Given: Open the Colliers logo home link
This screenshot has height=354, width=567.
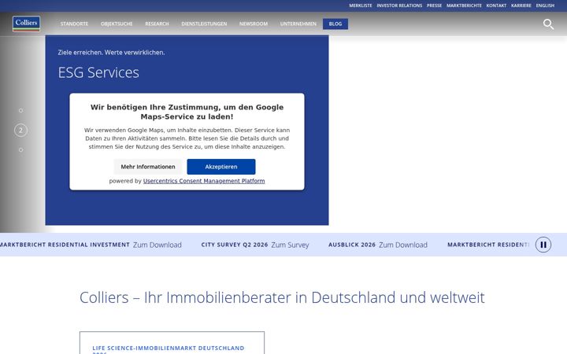Looking at the screenshot, I should (x=27, y=24).
